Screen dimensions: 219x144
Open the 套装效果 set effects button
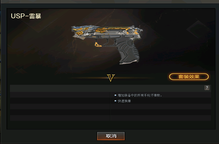coord(189,77)
